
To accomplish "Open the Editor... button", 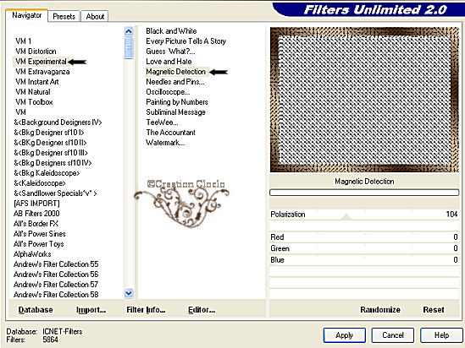I will (202, 309).
